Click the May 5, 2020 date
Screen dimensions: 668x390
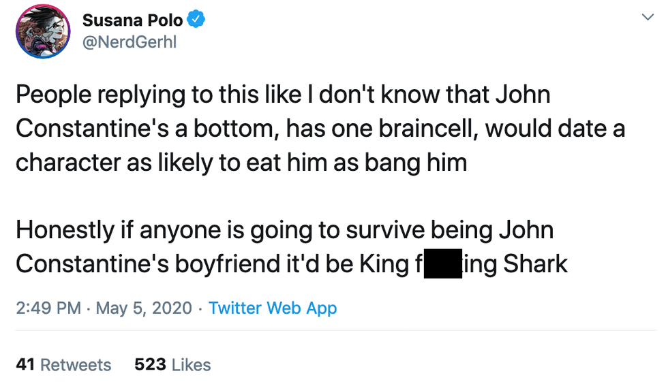click(x=145, y=308)
